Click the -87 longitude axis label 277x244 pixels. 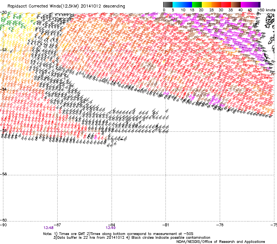[x=57, y=225]
